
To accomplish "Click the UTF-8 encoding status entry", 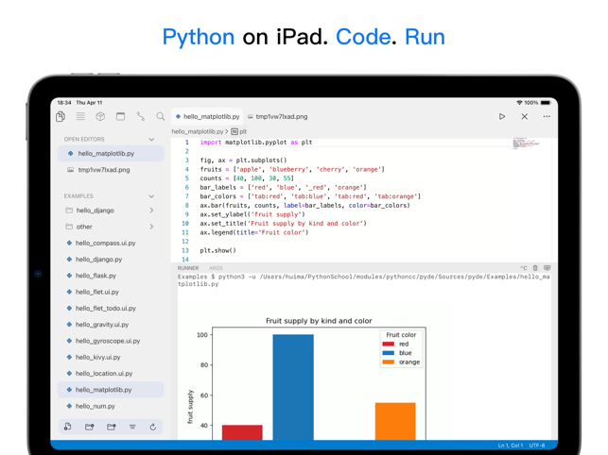I will (x=537, y=446).
